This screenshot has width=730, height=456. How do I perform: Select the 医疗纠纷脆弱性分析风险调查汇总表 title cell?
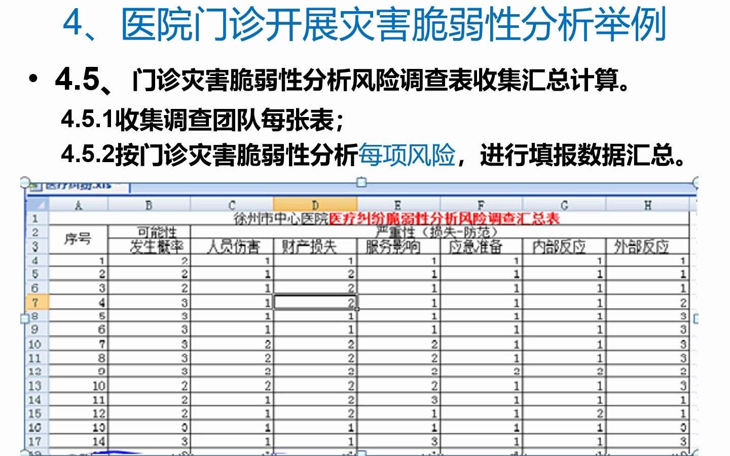coord(369,218)
